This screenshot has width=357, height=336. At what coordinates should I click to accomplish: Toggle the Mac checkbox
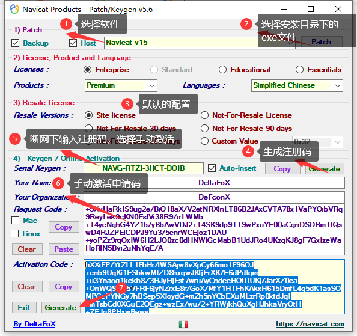coord(15,220)
